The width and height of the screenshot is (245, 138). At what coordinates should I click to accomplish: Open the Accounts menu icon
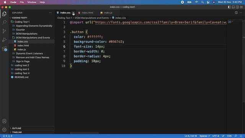[x=4, y=121]
